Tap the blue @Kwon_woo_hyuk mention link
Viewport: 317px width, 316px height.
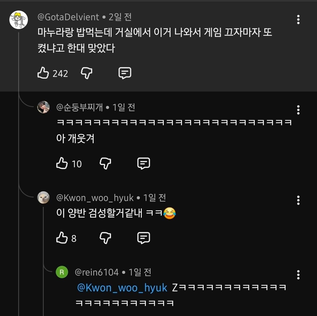tap(122, 288)
